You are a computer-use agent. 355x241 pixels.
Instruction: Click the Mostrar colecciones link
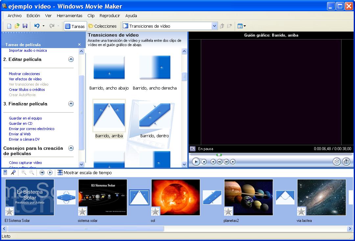(x=24, y=74)
